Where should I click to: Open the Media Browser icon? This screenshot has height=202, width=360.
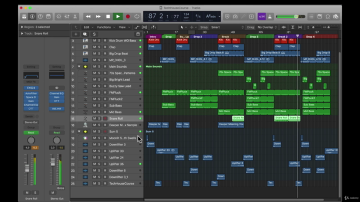tap(336, 16)
